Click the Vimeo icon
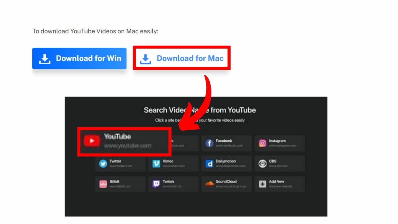The height and width of the screenshot is (224, 398). click(157, 163)
